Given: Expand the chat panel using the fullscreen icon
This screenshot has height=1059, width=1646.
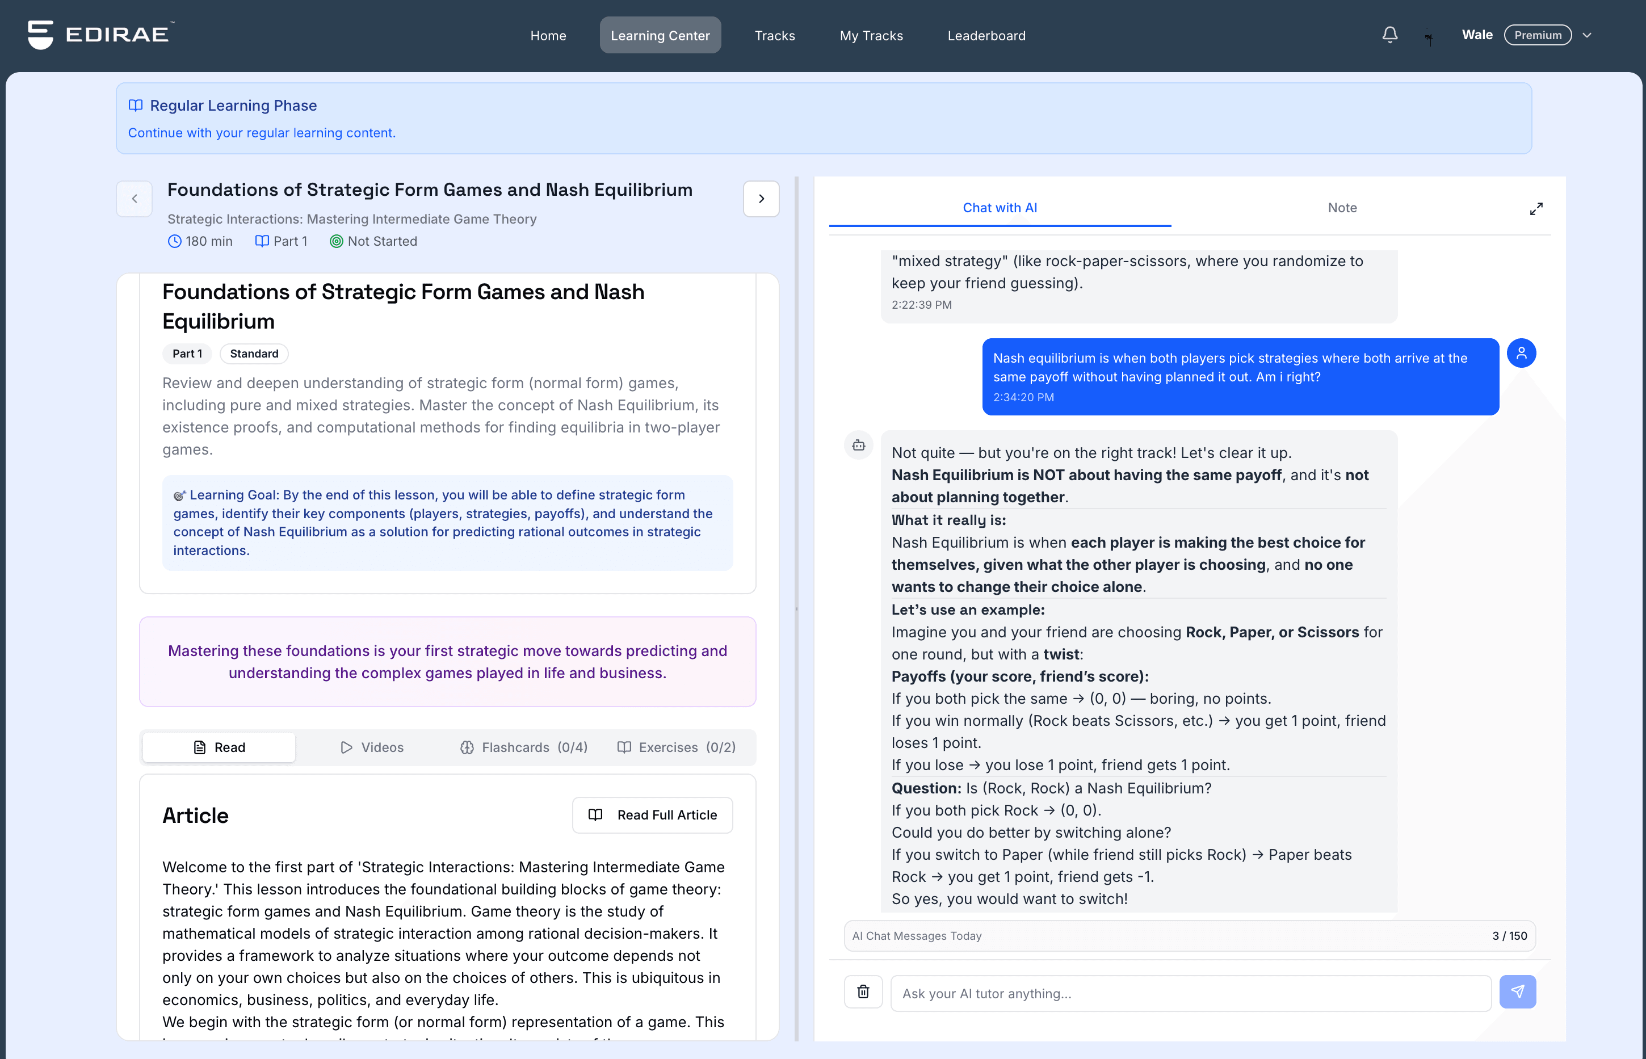Looking at the screenshot, I should pyautogui.click(x=1536, y=208).
